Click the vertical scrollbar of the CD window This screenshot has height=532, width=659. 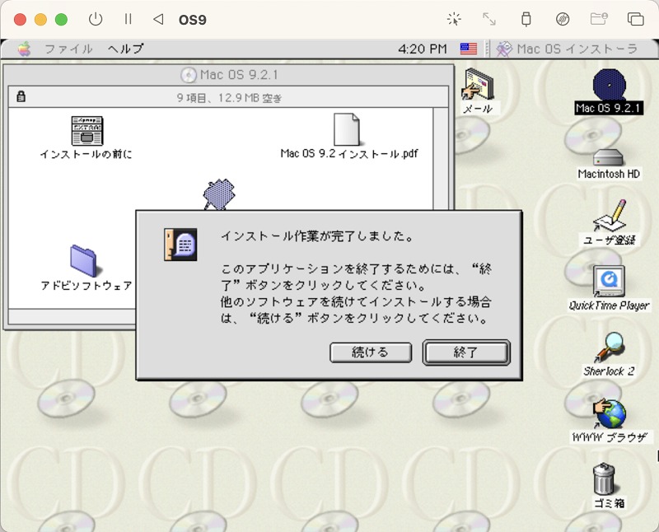(x=441, y=158)
